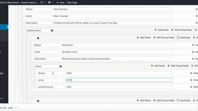Delete the priceCurrency row
The width and height of the screenshot is (198, 111).
pos(194,87)
